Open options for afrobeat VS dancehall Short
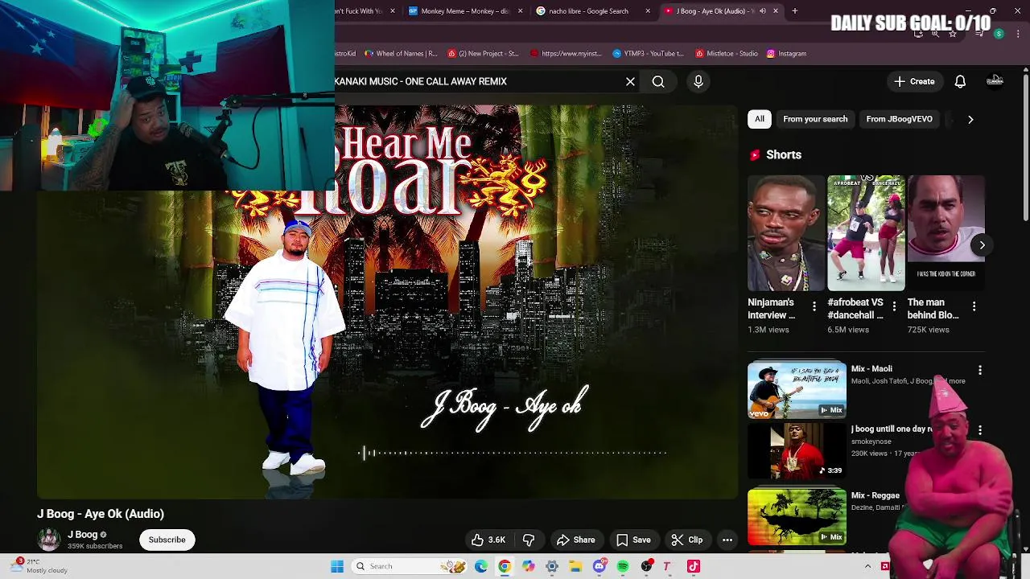 [894, 306]
